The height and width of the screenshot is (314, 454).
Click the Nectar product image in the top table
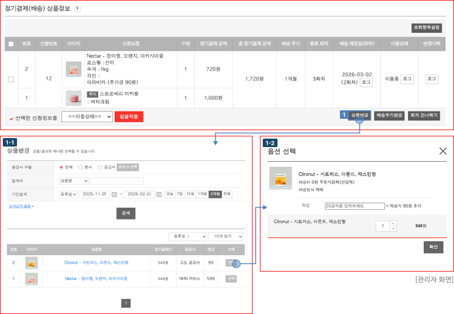tap(73, 70)
